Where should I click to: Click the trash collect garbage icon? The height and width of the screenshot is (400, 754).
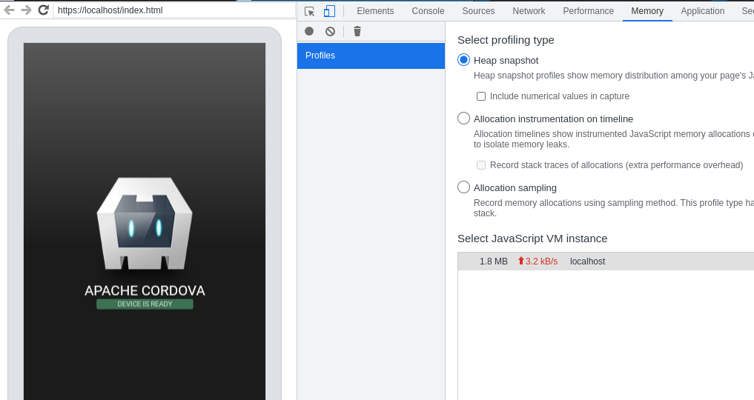[x=357, y=31]
